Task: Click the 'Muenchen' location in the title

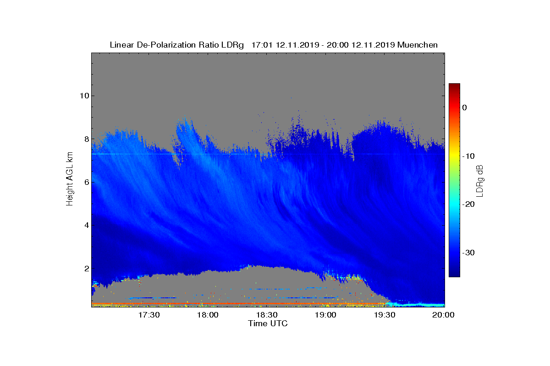Action: click(x=418, y=45)
